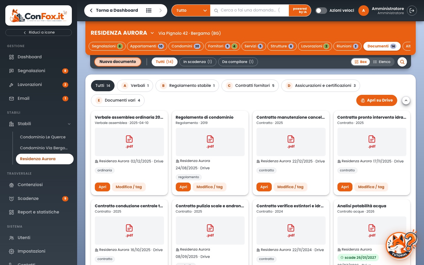This screenshot has height=265, width=424.
Task: Select the Assicurazioni e certificazioni category
Action: pyautogui.click(x=321, y=86)
